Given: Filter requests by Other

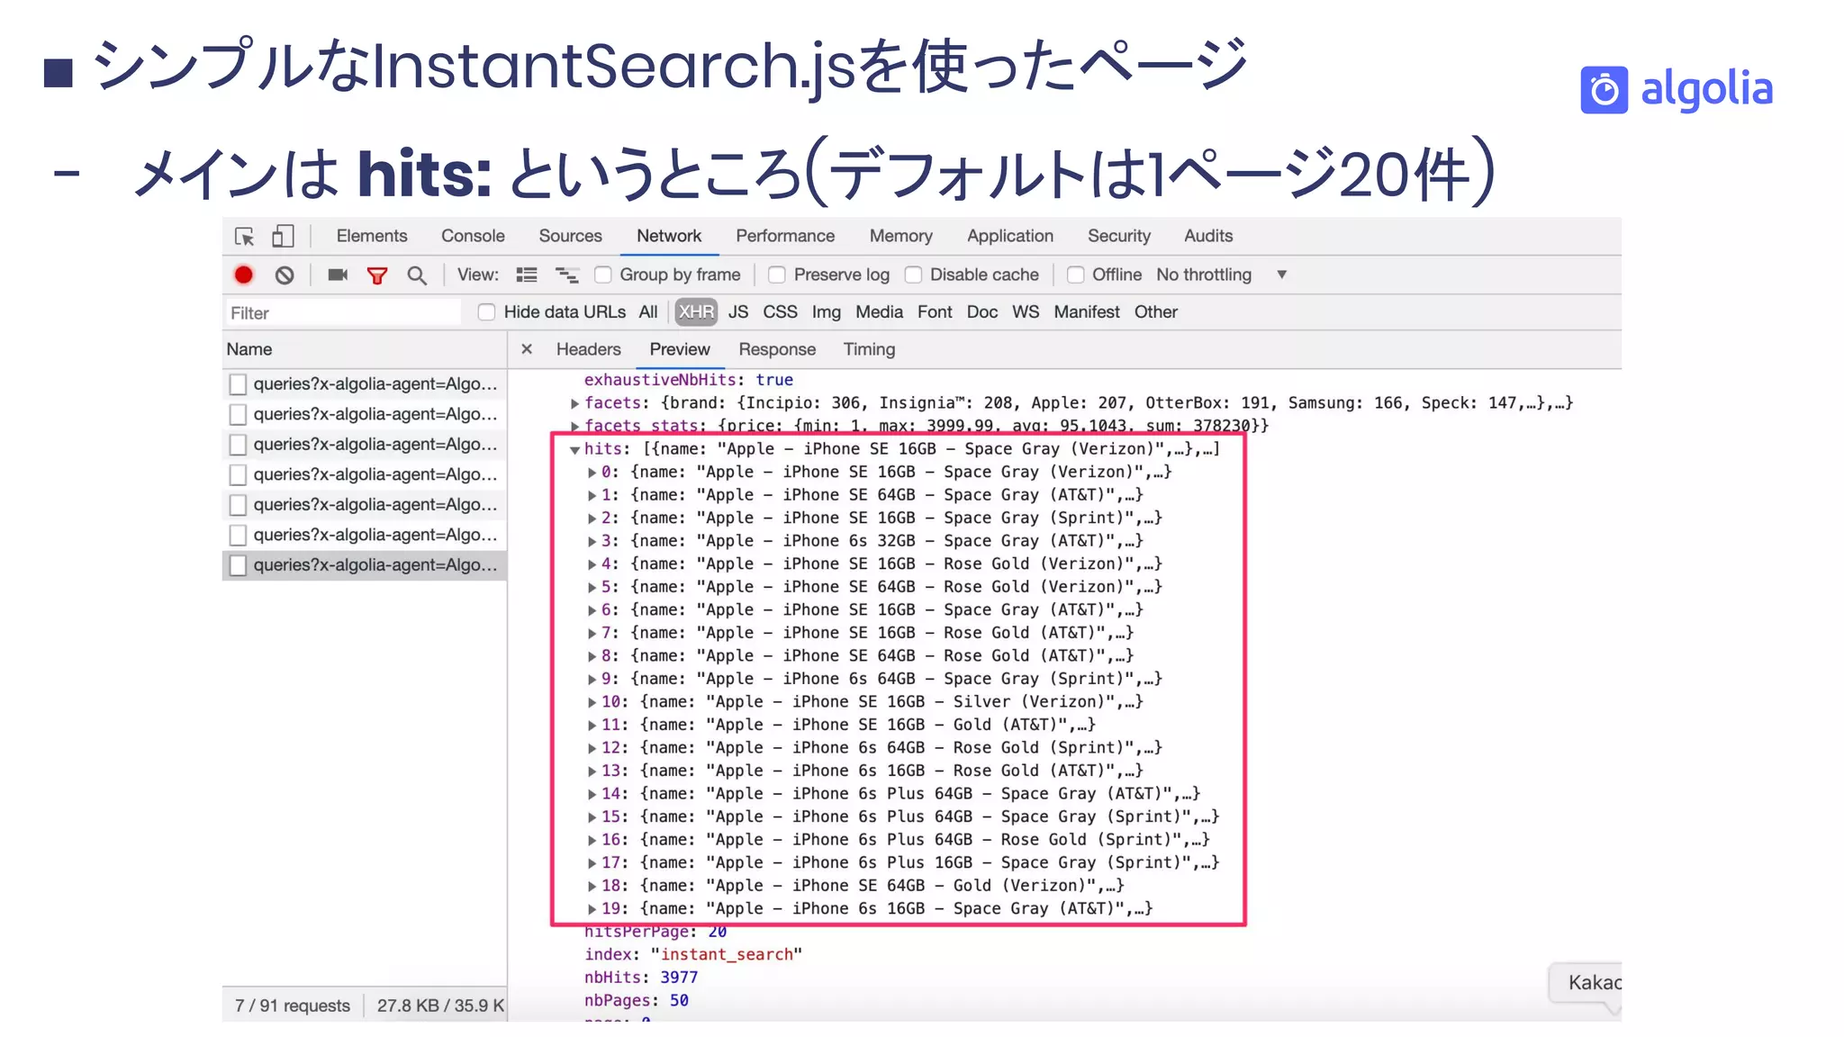Looking at the screenshot, I should coord(1155,312).
